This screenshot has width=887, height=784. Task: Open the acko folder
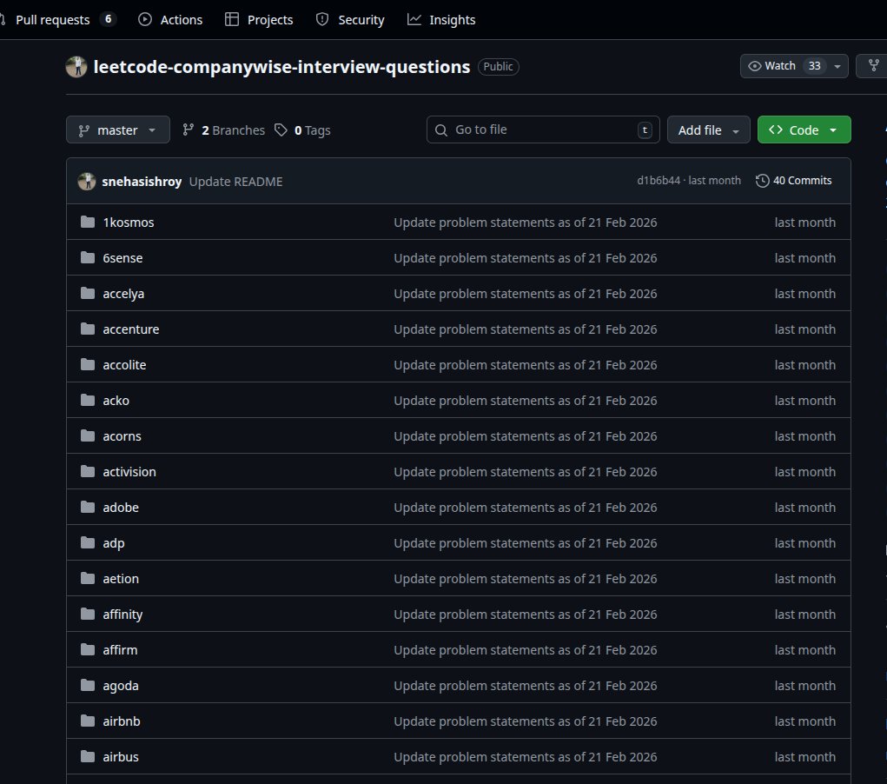(116, 401)
